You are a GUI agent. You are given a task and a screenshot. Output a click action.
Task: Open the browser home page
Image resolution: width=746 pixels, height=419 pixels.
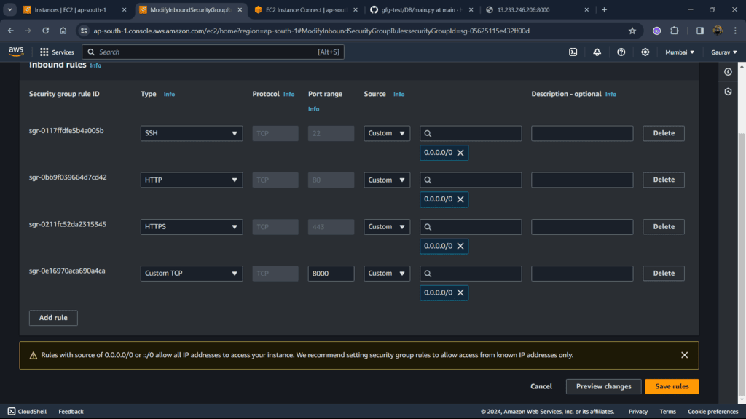[x=63, y=31]
